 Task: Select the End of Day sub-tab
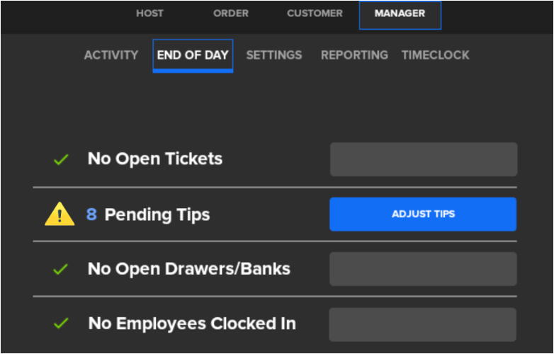tap(193, 55)
